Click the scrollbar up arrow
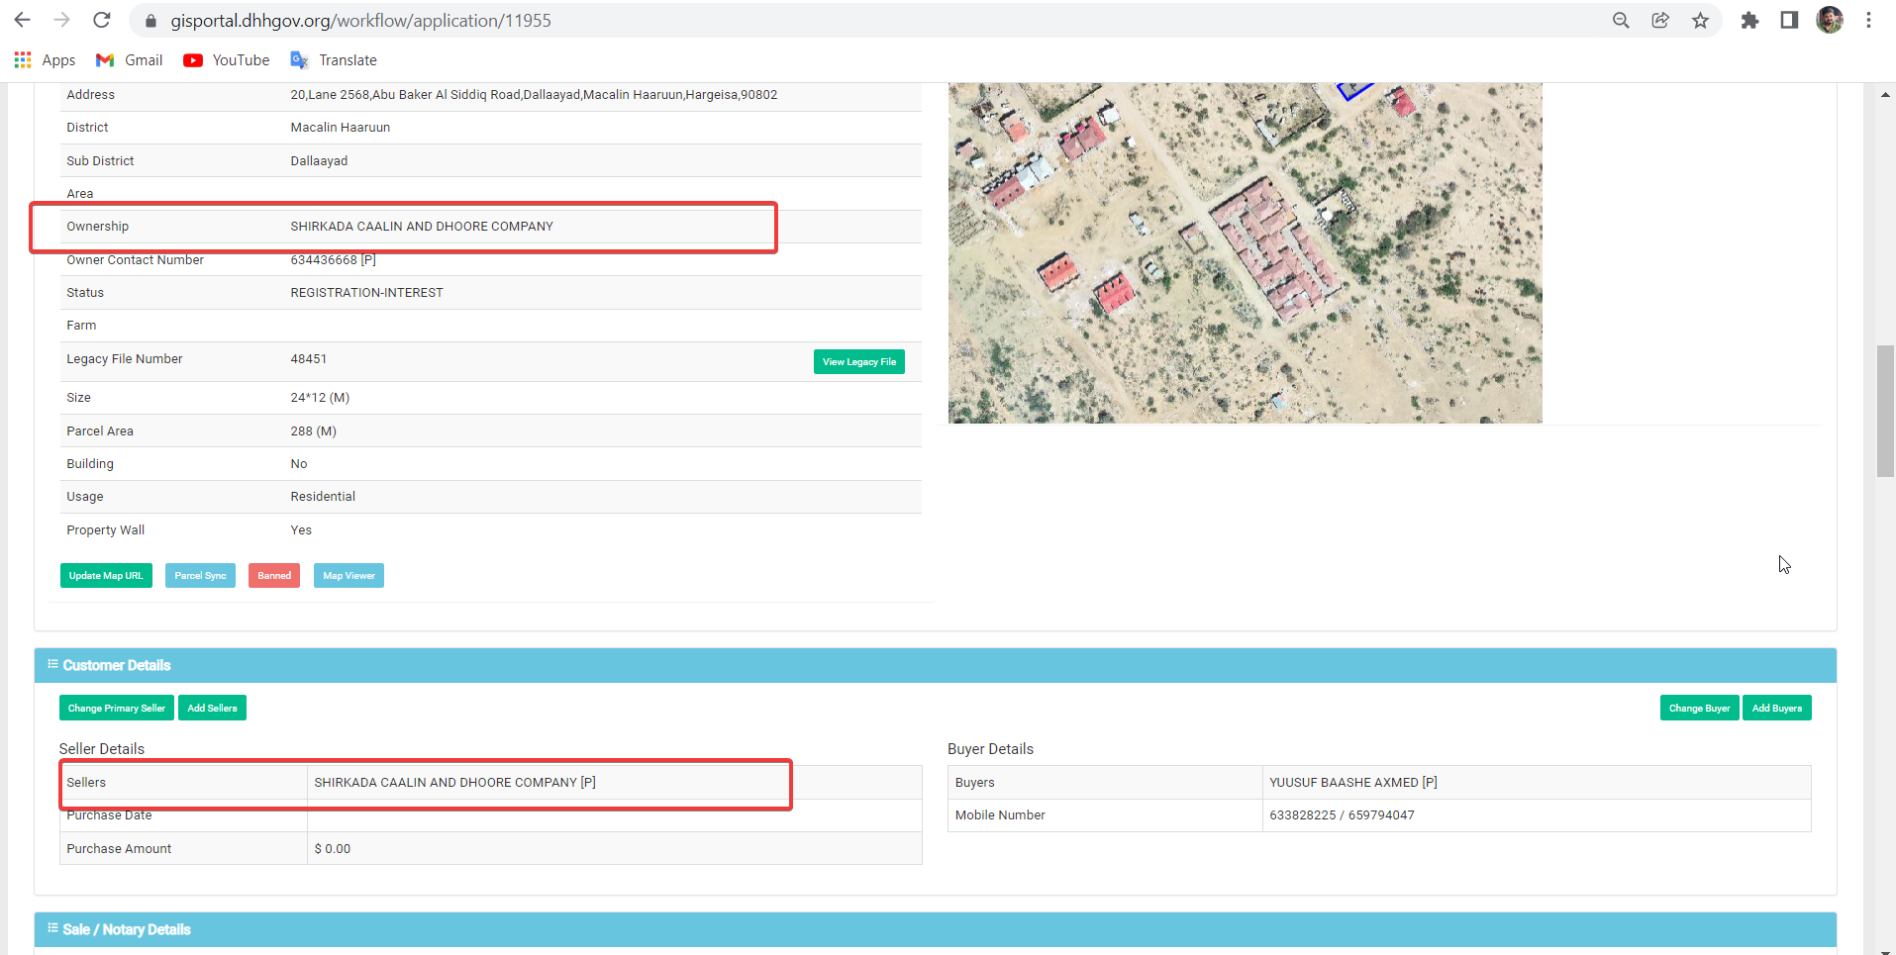The height and width of the screenshot is (955, 1896). pos(1885,95)
